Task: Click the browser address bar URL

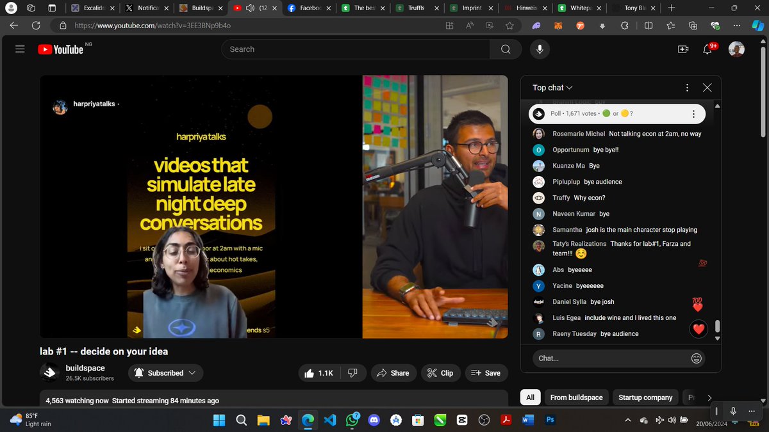Action: [x=153, y=26]
